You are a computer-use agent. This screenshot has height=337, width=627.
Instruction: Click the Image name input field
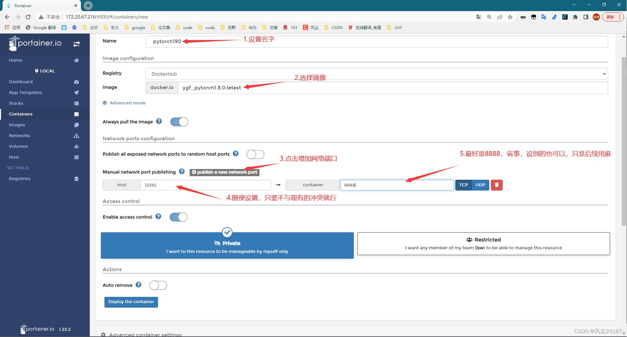point(393,88)
